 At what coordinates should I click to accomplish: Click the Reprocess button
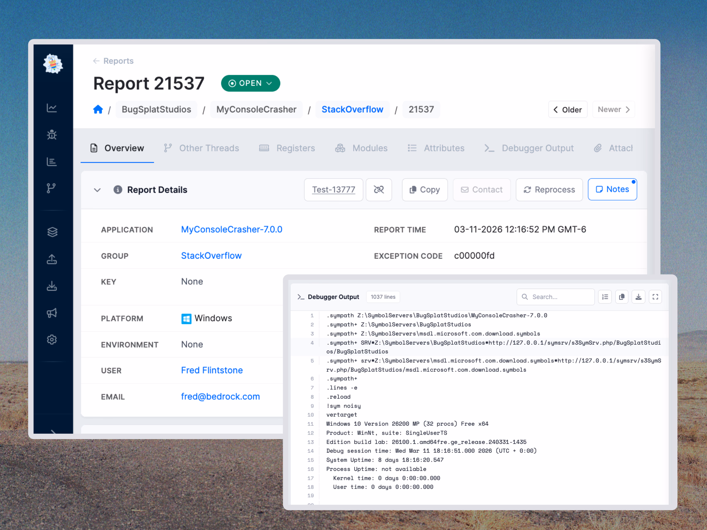[549, 190]
